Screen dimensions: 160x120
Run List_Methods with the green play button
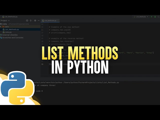click(x=151, y=17)
